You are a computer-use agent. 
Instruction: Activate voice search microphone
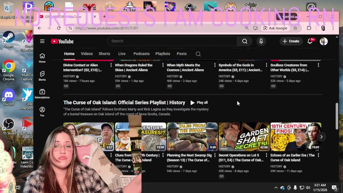pyautogui.click(x=261, y=41)
